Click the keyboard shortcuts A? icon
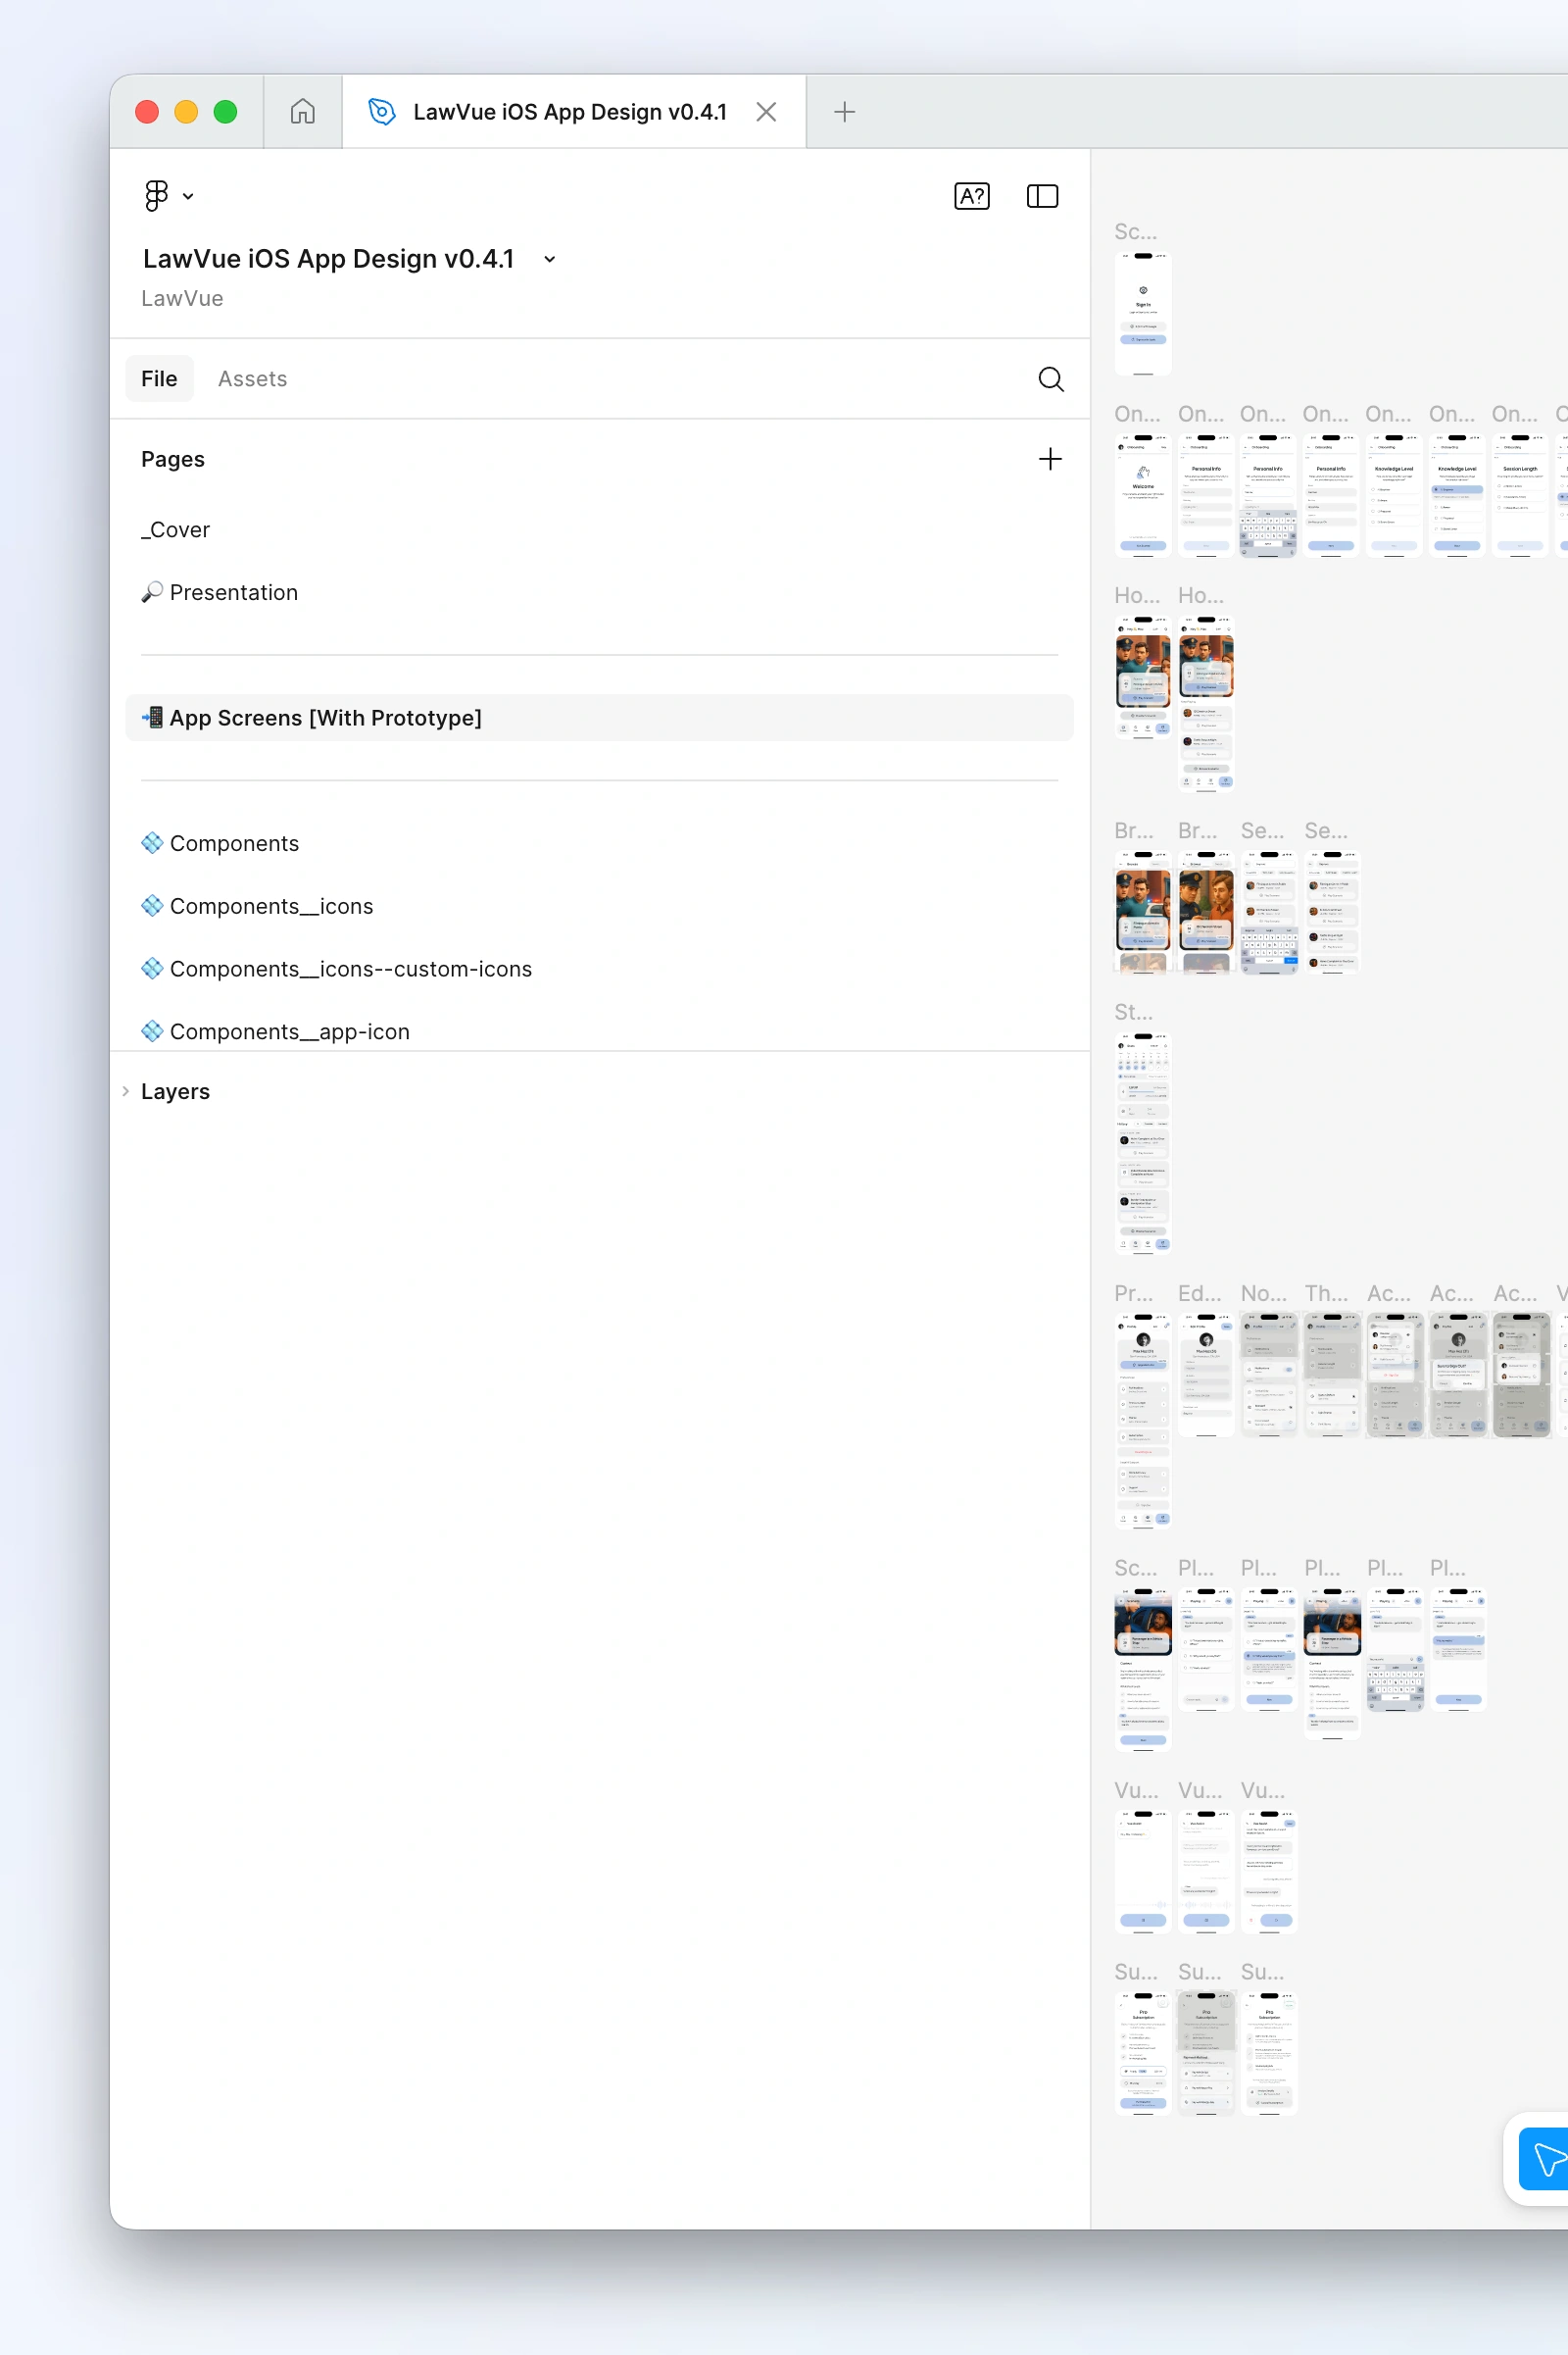The width and height of the screenshot is (1568, 2355). point(971,196)
